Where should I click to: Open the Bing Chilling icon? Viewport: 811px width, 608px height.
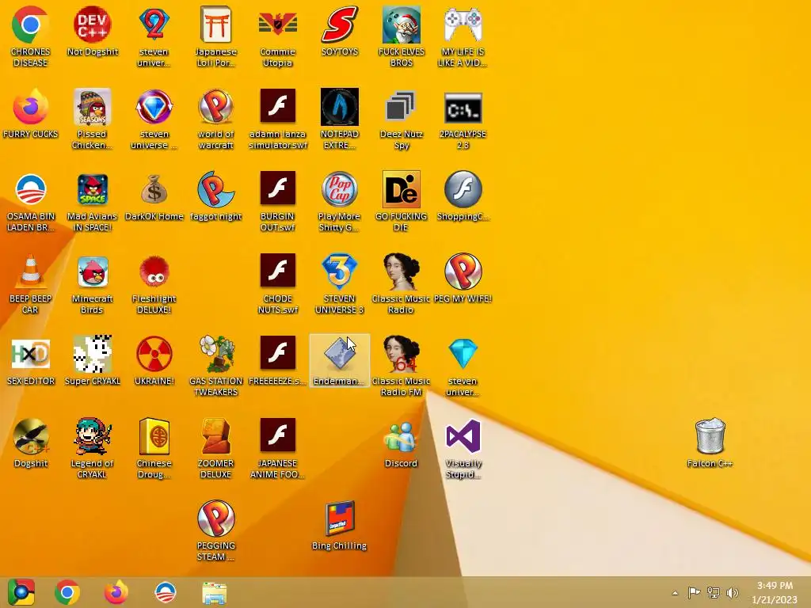[339, 519]
